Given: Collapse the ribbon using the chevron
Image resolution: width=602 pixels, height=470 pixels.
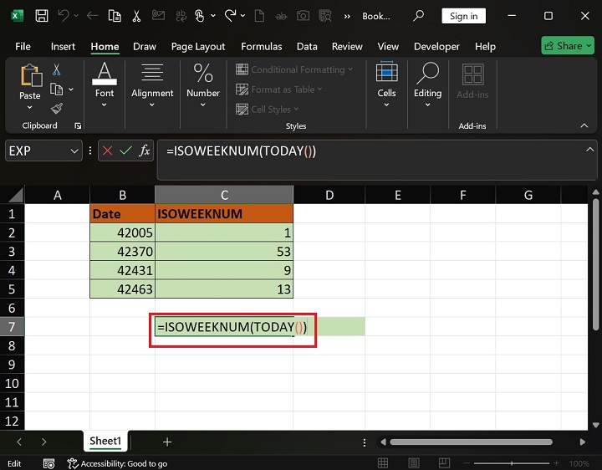Looking at the screenshot, I should coord(584,125).
